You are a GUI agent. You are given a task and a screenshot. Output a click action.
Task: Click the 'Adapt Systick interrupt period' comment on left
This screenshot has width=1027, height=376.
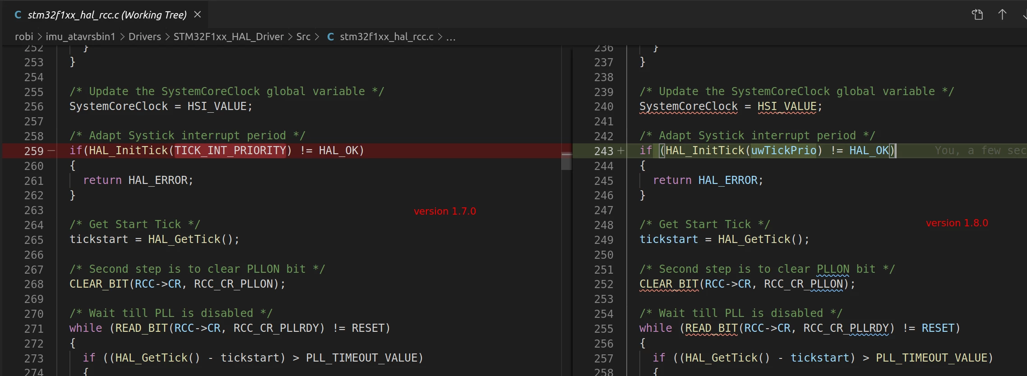[x=187, y=136]
